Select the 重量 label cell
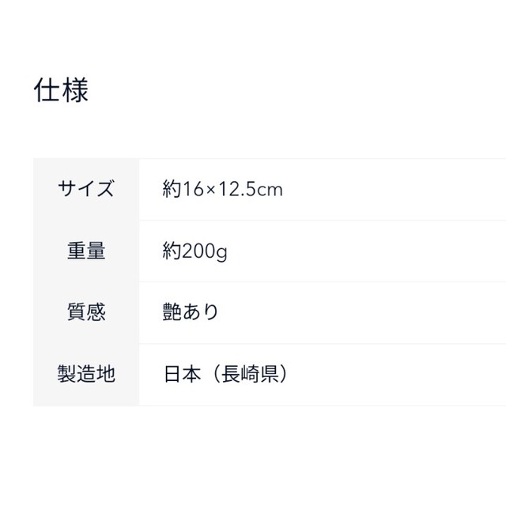 click(x=86, y=251)
